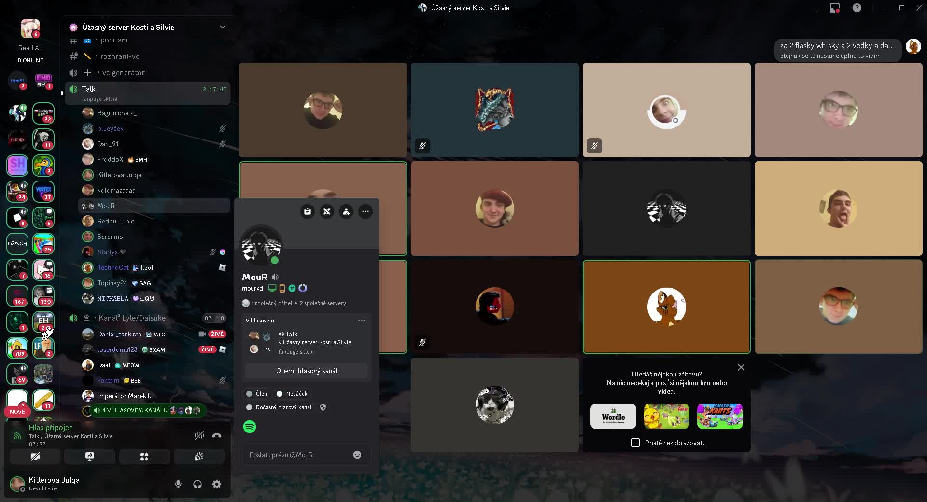Open the soundboard in the voice panel

[x=199, y=457]
